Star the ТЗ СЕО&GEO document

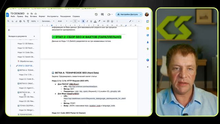[28, 14]
